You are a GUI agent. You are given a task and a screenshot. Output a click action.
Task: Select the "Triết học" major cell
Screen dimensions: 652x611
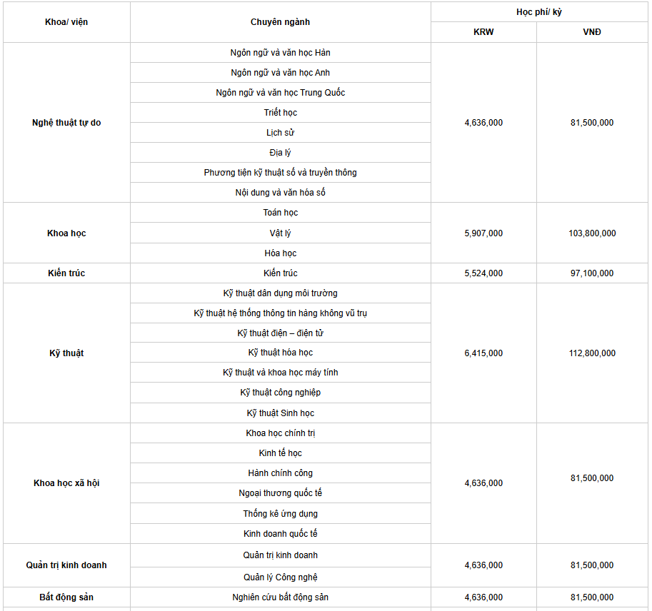280,113
